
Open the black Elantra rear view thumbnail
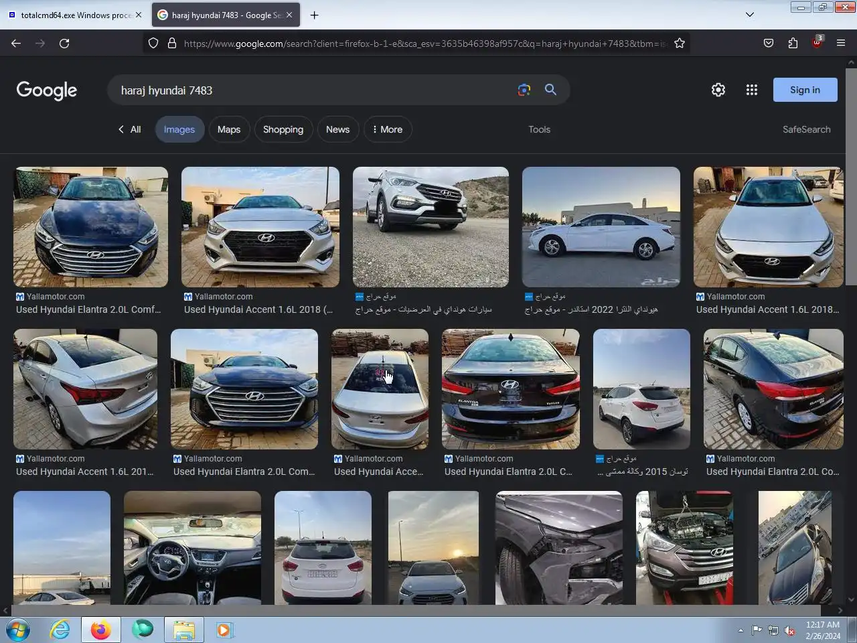tap(511, 389)
